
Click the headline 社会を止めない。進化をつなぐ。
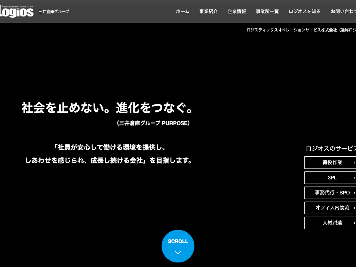click(107, 108)
